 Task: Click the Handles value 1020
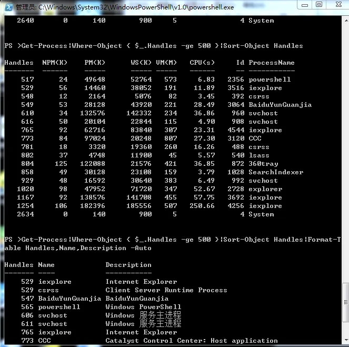click(25, 189)
